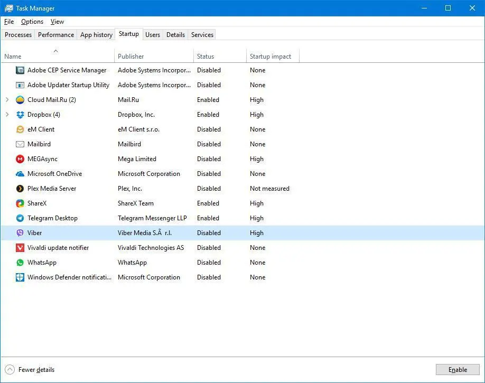Switch to the Users tab
This screenshot has width=485, height=383.
153,35
